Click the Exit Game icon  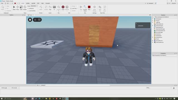(105, 7)
